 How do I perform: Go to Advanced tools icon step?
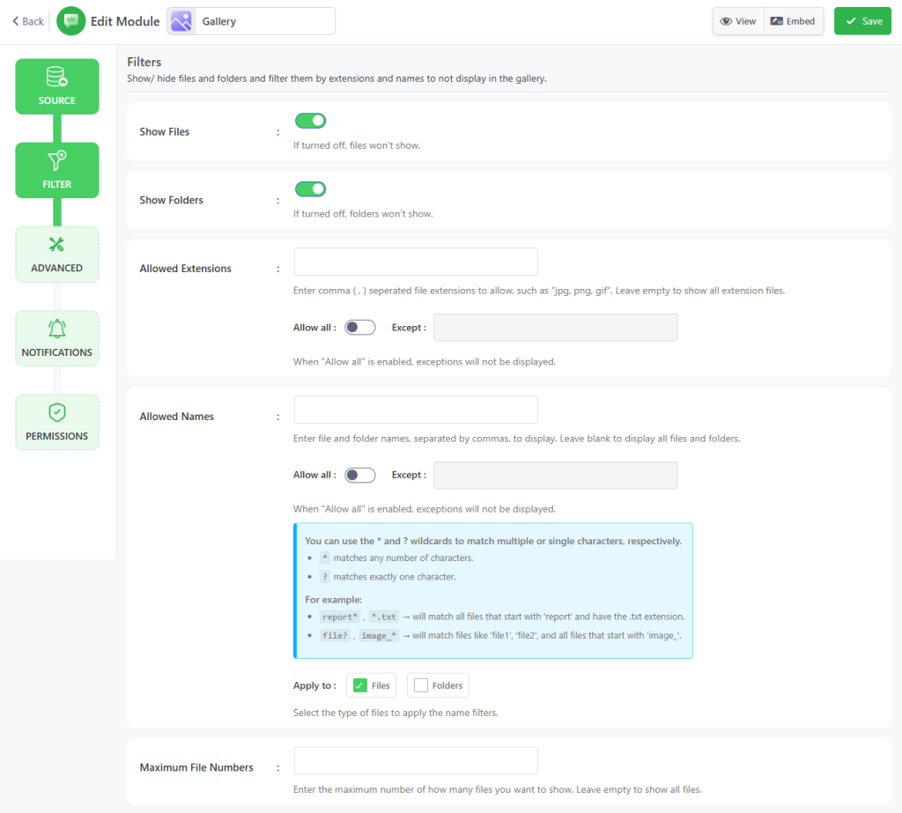[57, 245]
